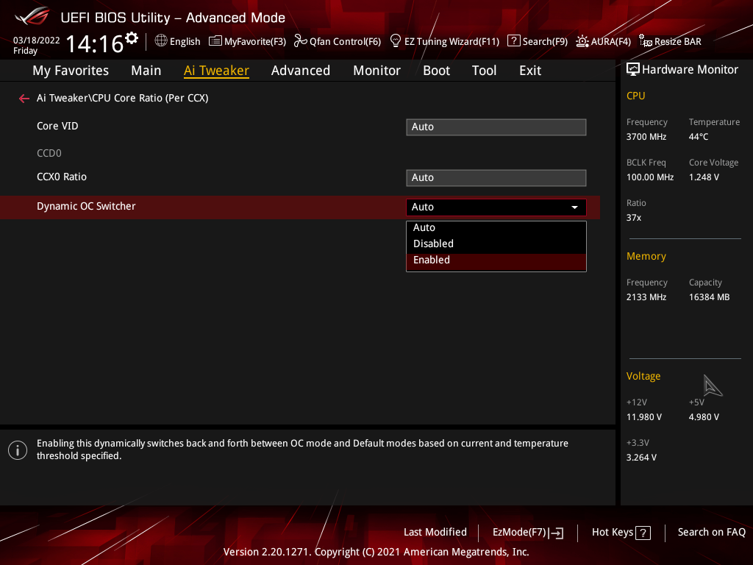753x565 pixels.
Task: Click the globe icon for English language
Action: [x=161, y=41]
